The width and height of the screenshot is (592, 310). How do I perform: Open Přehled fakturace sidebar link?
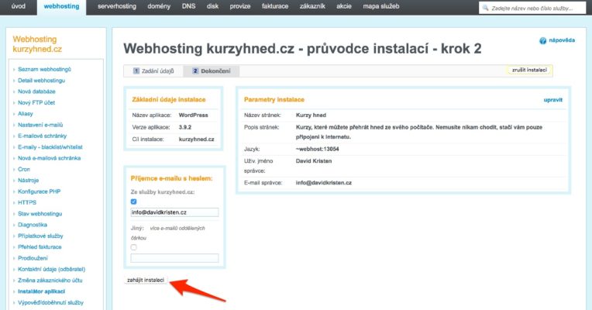pyautogui.click(x=40, y=247)
